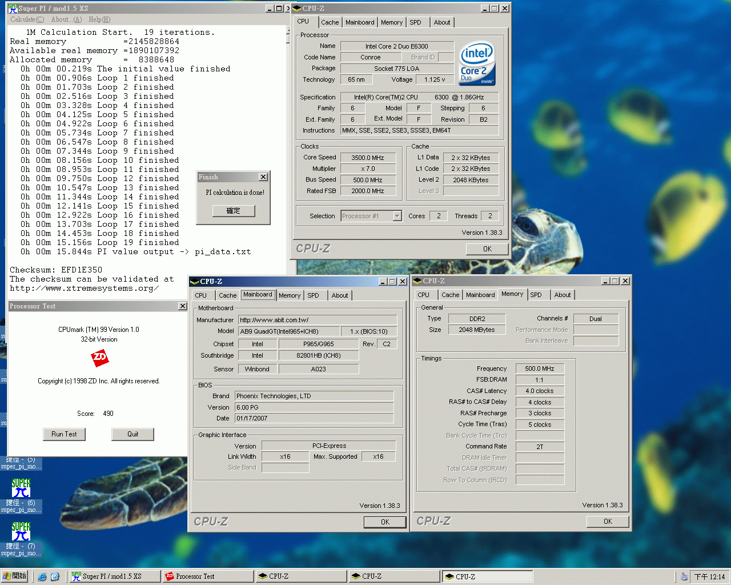Click OK in the CPU-Z Memory window
This screenshot has height=585, width=731.
608,521
